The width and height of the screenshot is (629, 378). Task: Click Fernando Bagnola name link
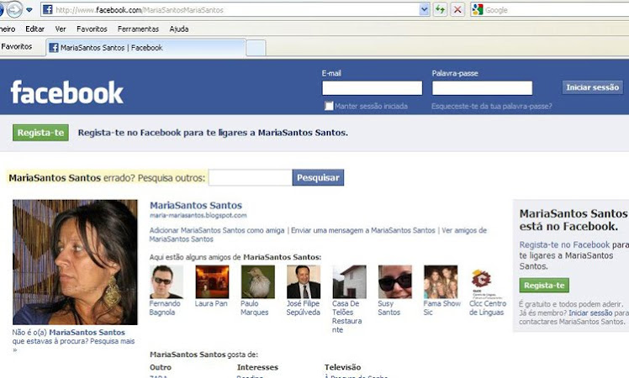tap(165, 307)
